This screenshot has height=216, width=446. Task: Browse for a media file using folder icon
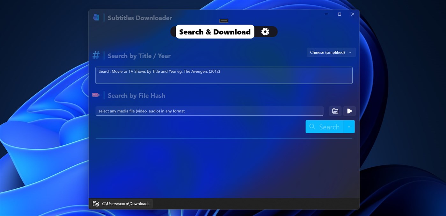[x=335, y=111]
